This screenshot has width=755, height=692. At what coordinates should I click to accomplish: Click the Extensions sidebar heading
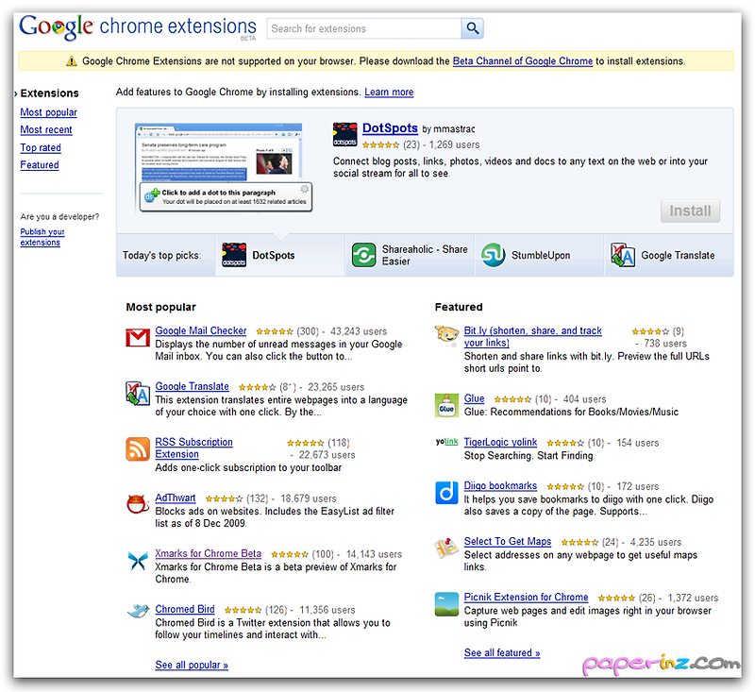(50, 93)
